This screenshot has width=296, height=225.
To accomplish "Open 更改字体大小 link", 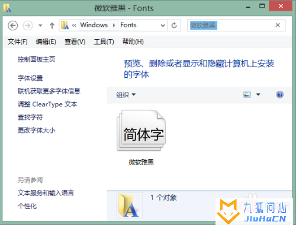I will tap(37, 130).
